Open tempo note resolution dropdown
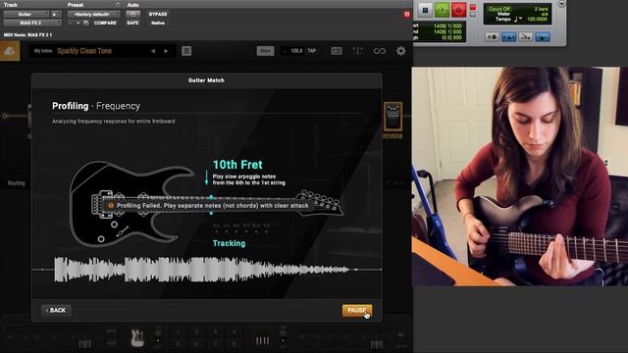This screenshot has width=628, height=353. (x=517, y=20)
